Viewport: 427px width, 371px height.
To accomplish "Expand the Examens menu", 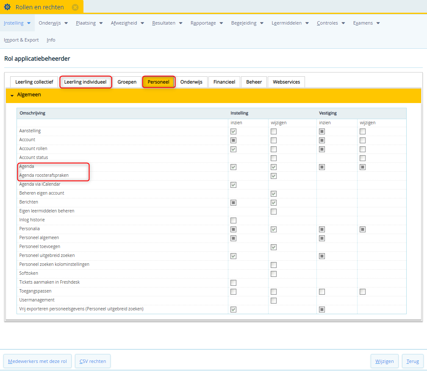I will (x=366, y=23).
